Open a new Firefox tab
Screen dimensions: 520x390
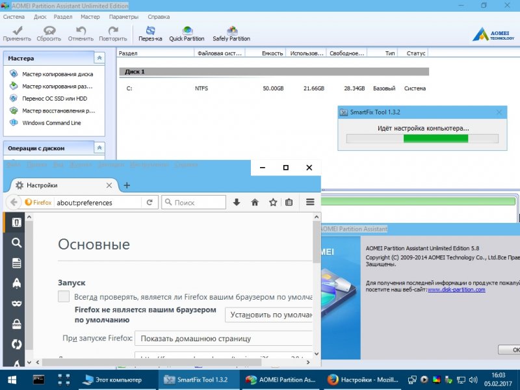127,185
